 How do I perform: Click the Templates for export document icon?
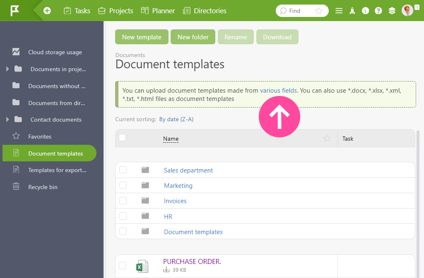click(x=16, y=170)
